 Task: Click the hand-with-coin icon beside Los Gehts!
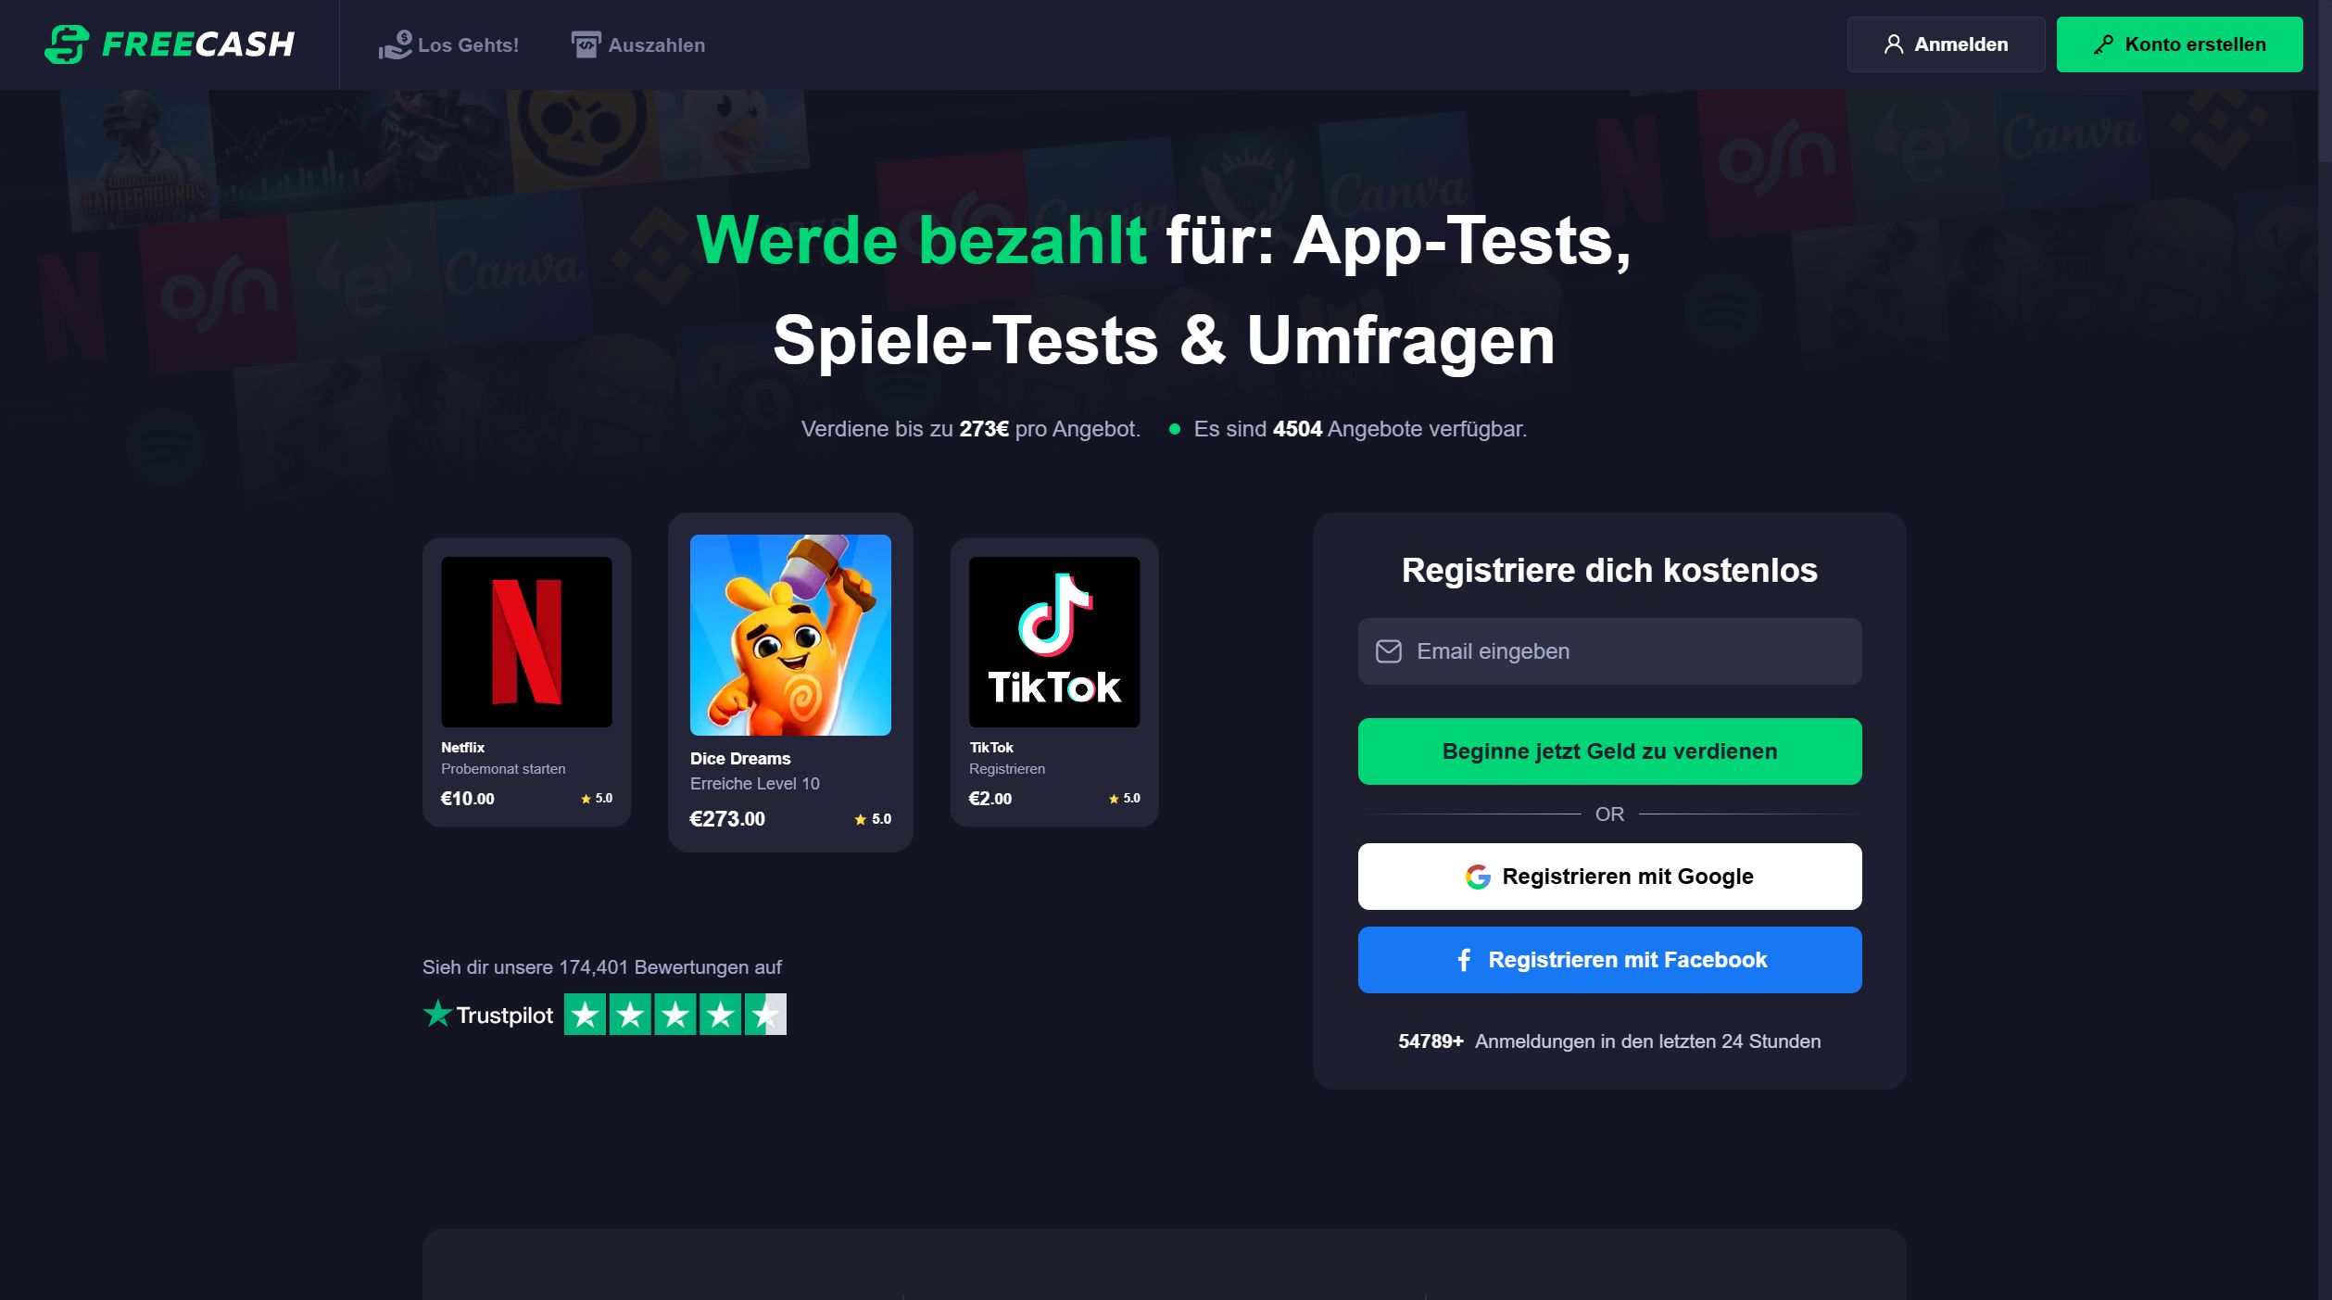click(395, 44)
